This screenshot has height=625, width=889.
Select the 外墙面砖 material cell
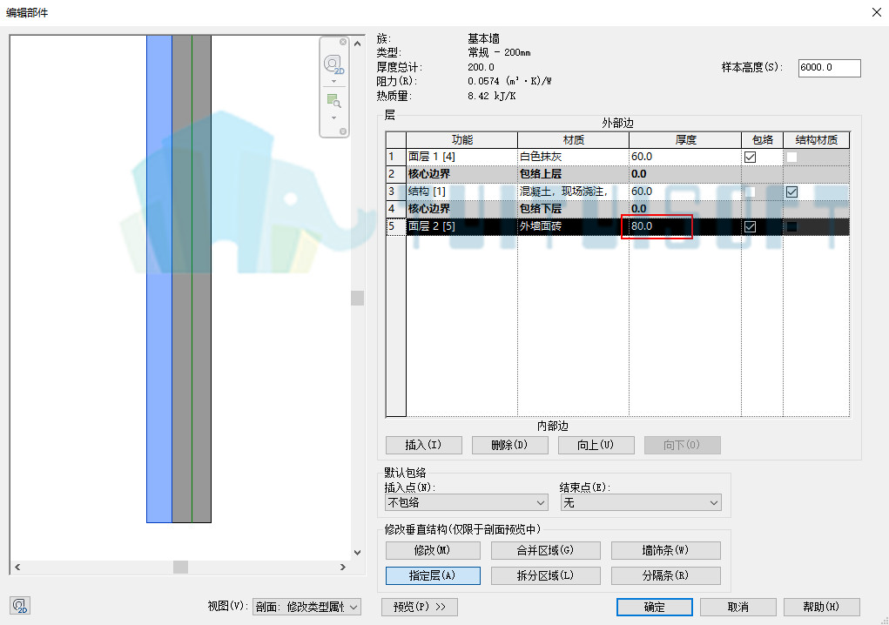coord(573,226)
